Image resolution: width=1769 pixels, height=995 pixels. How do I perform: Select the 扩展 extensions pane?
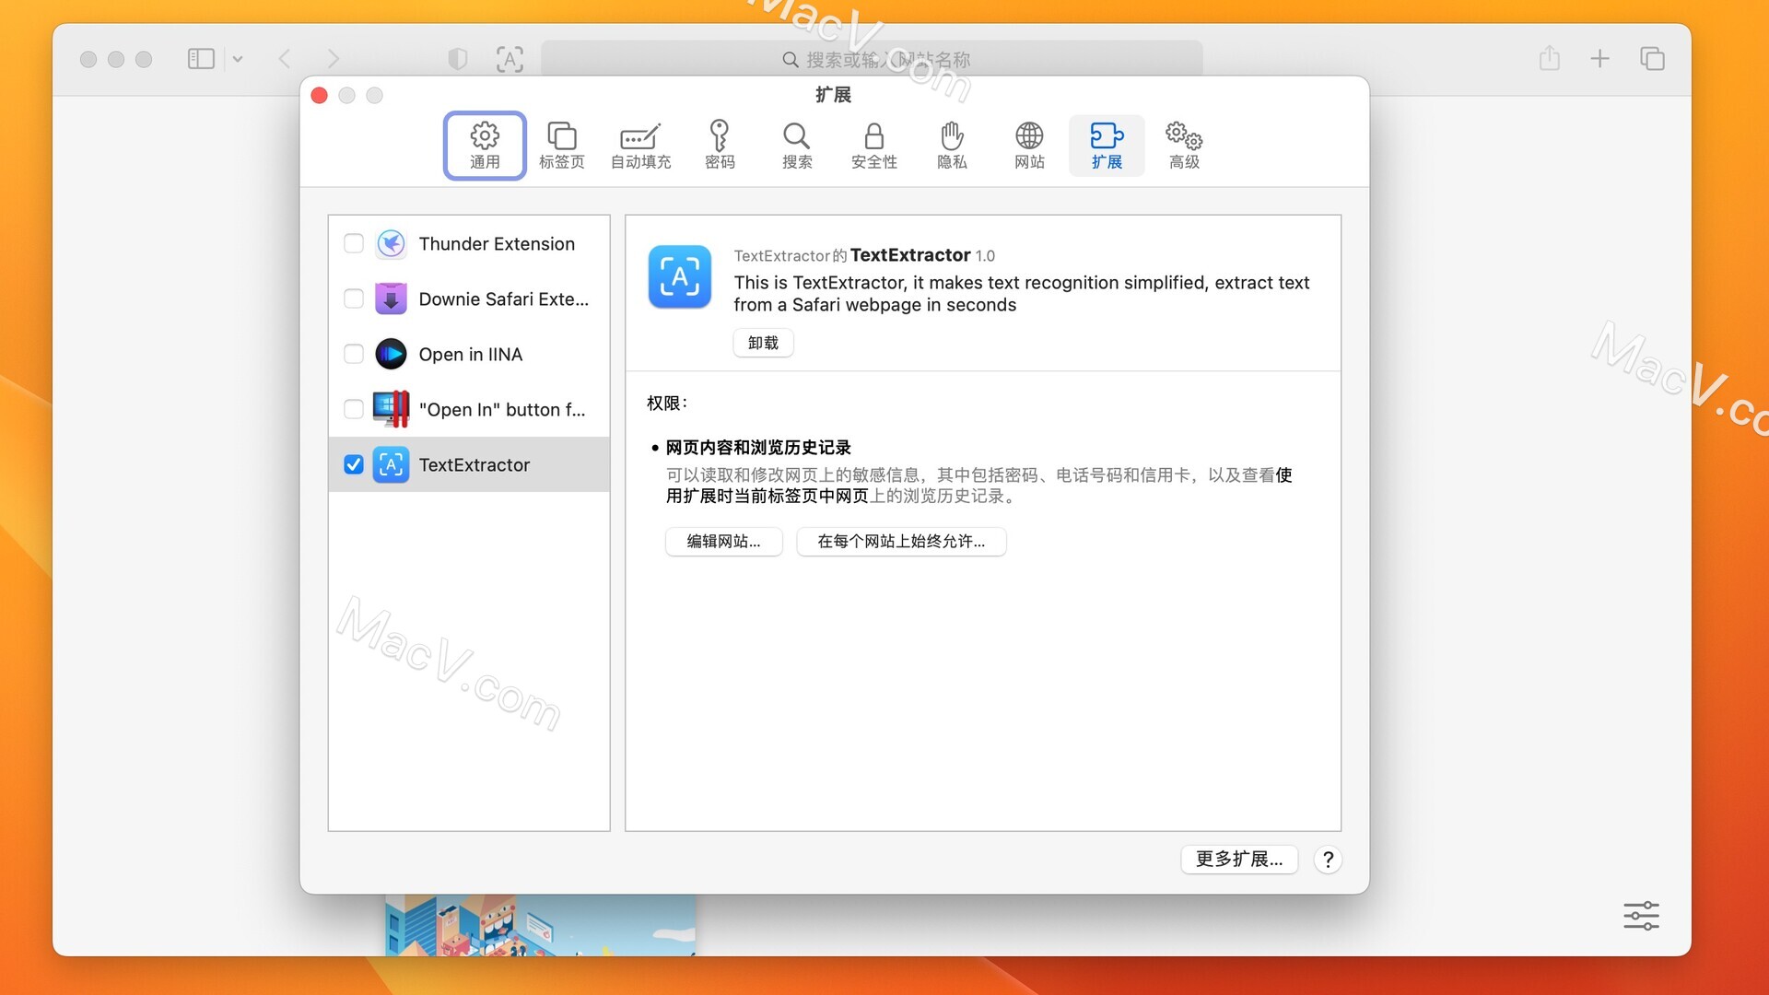1107,146
